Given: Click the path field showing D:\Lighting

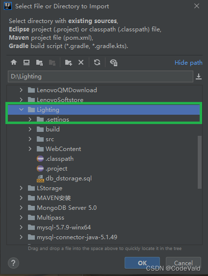Looking at the screenshot, I should tap(101, 76).
